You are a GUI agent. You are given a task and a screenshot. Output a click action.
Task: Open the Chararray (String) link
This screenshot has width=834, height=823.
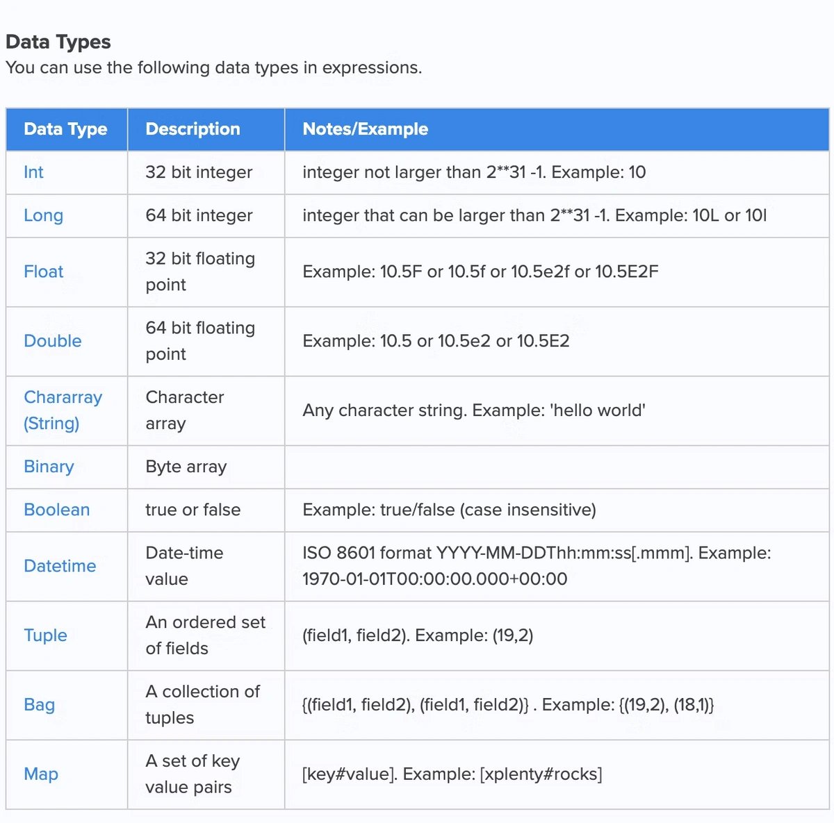63,410
